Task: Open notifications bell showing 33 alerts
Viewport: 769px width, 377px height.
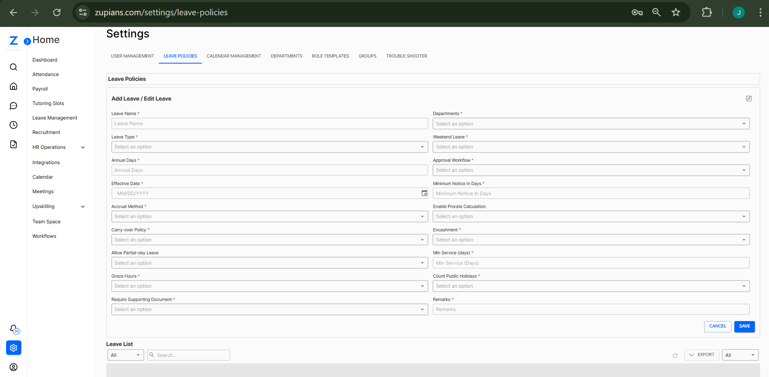Action: [x=13, y=329]
